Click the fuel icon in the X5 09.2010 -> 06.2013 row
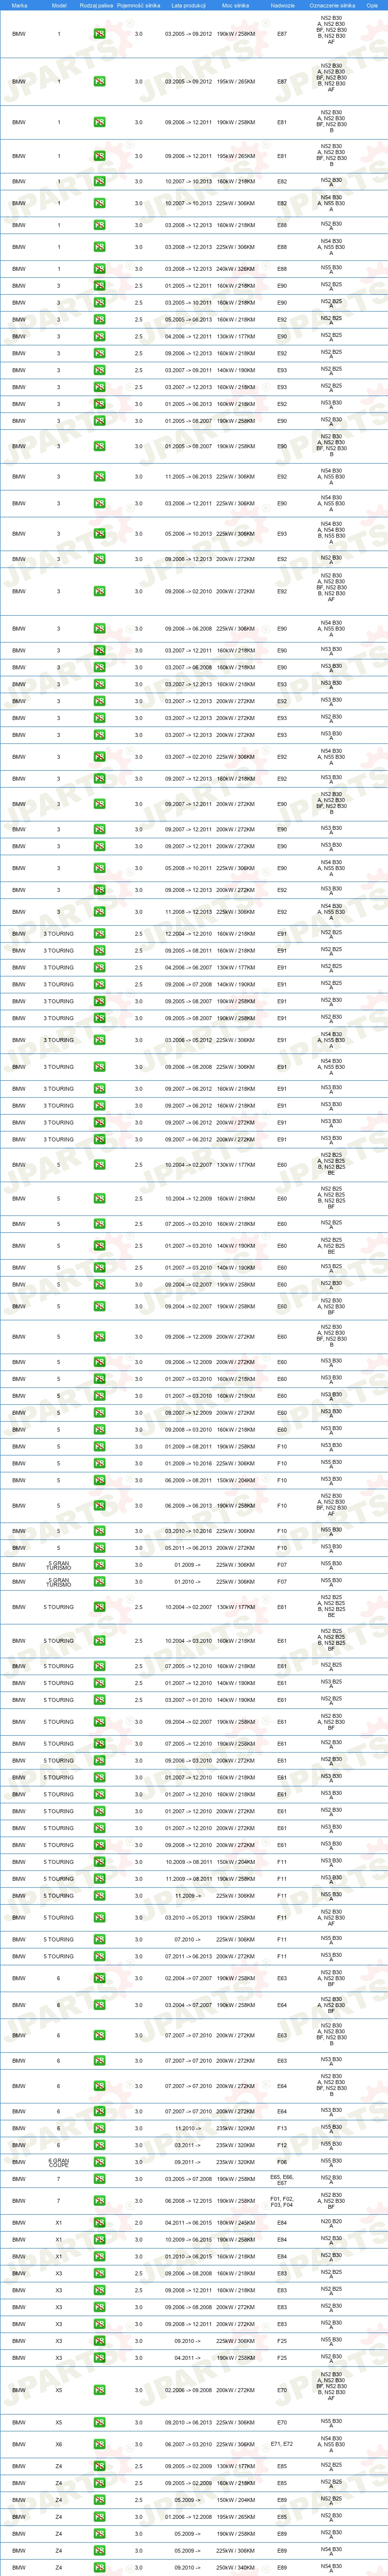Image resolution: width=388 pixels, height=2576 pixels. [100, 2422]
